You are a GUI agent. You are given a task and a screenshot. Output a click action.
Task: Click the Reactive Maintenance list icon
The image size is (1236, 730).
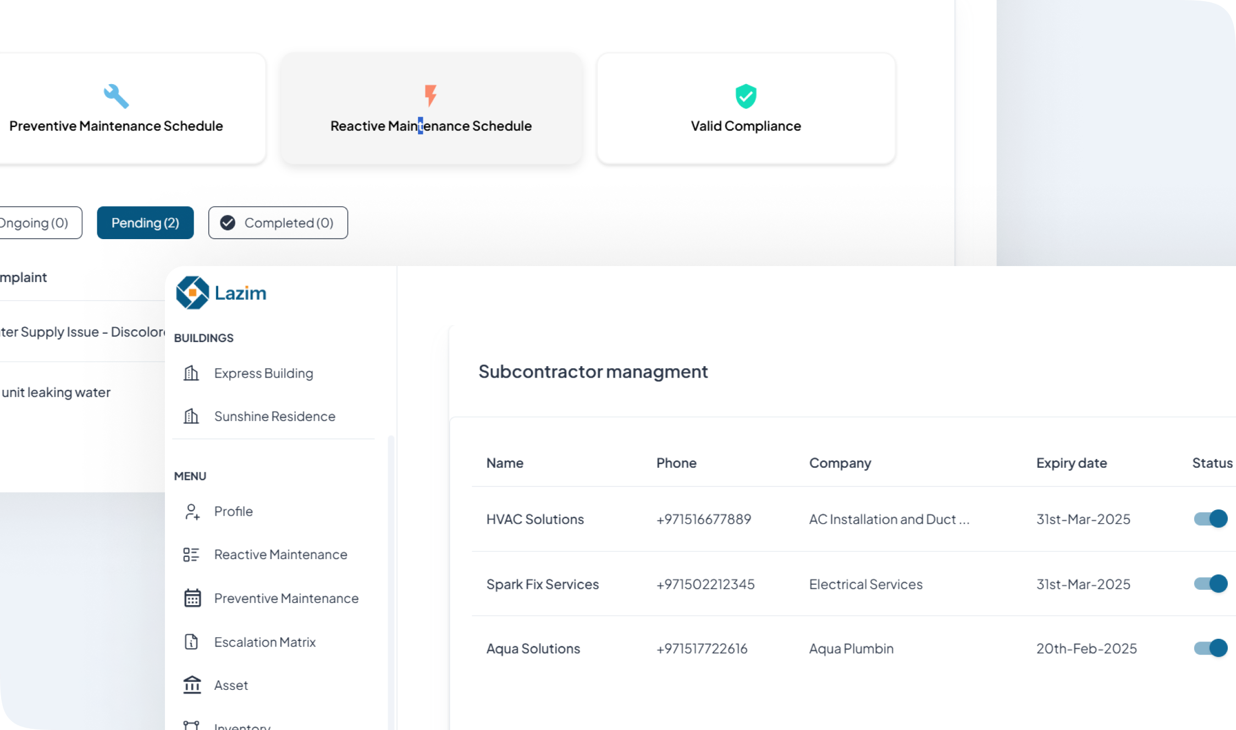pyautogui.click(x=191, y=555)
